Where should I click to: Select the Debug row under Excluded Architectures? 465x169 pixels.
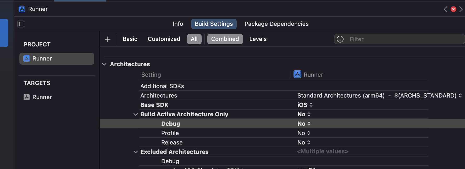(x=284, y=161)
